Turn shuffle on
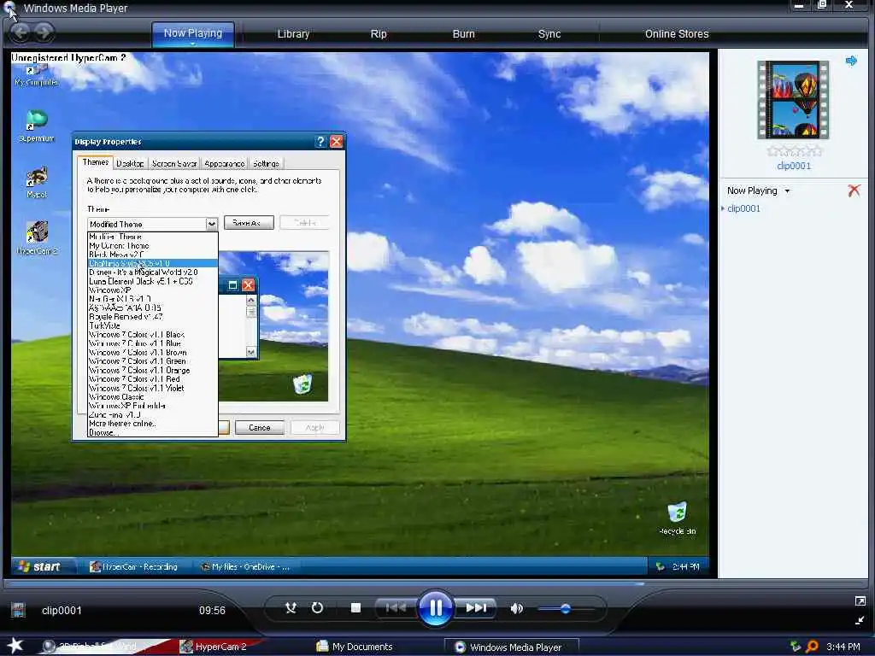 [291, 607]
